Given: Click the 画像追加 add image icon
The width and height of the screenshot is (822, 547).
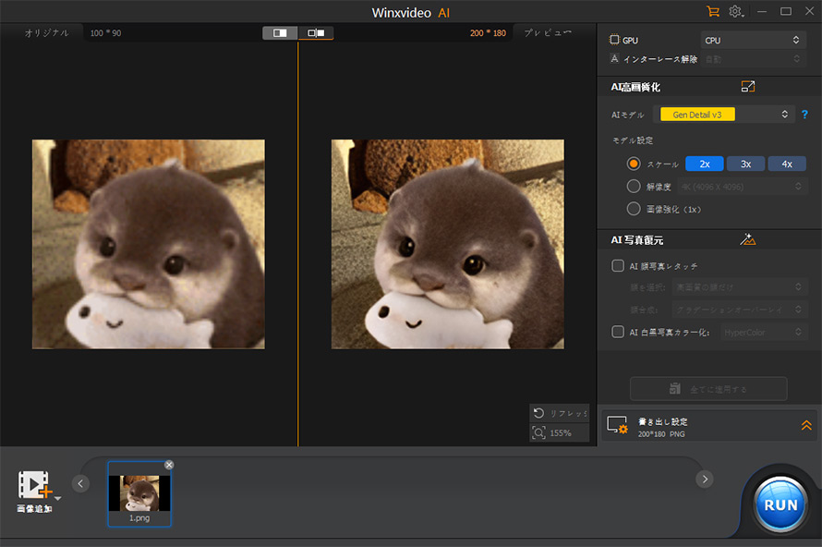Looking at the screenshot, I should point(34,484).
